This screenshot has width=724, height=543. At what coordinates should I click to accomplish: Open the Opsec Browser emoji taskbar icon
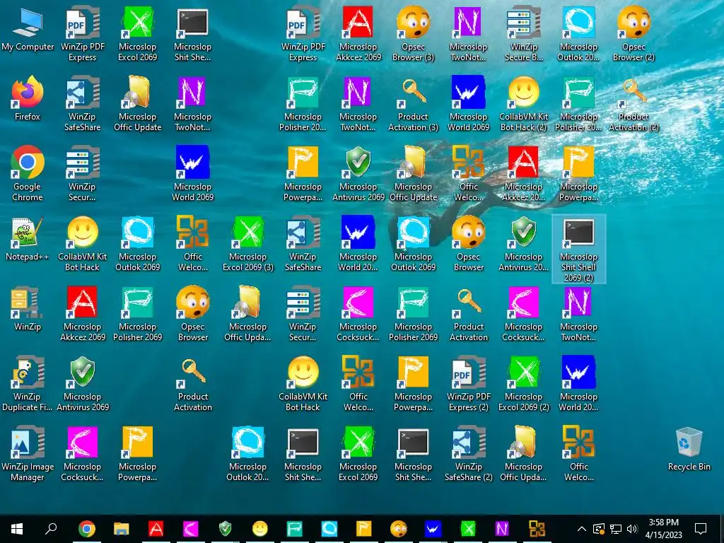coord(398,529)
